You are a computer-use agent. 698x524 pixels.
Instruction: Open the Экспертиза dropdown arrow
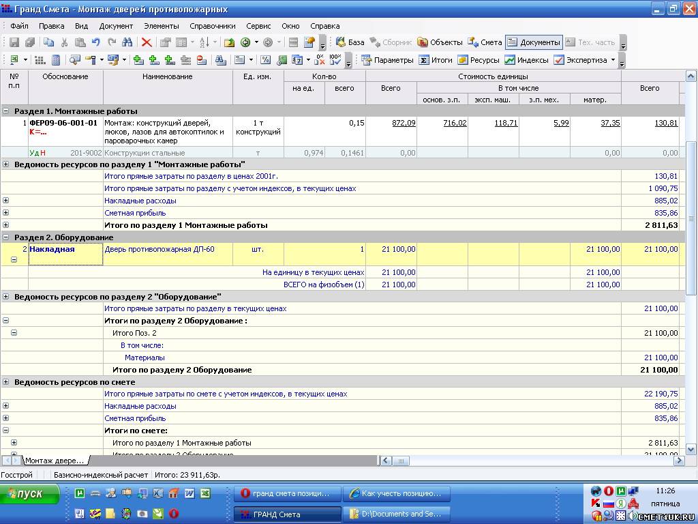click(613, 60)
